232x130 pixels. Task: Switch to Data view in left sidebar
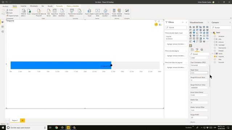point(3,27)
